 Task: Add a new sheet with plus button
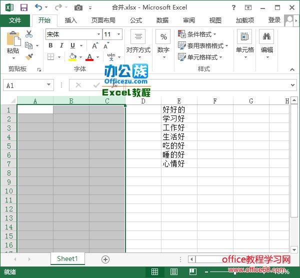(105, 259)
